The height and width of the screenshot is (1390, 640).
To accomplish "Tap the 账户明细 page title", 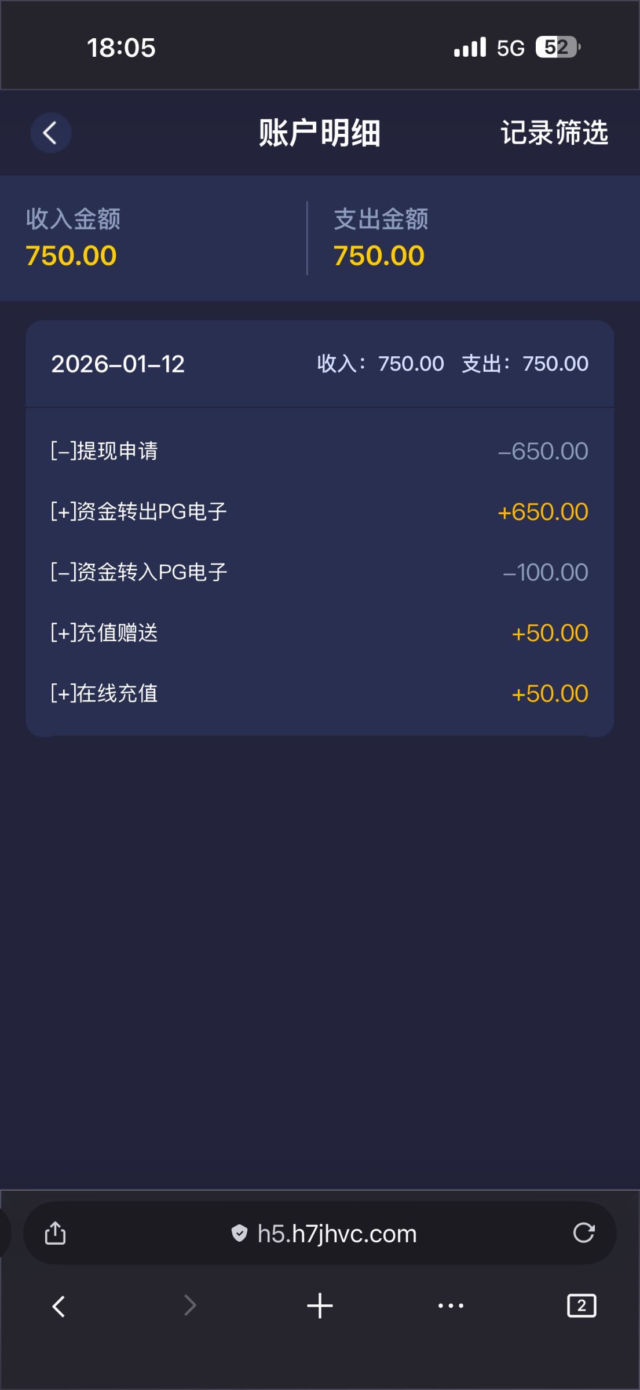I will (x=319, y=133).
